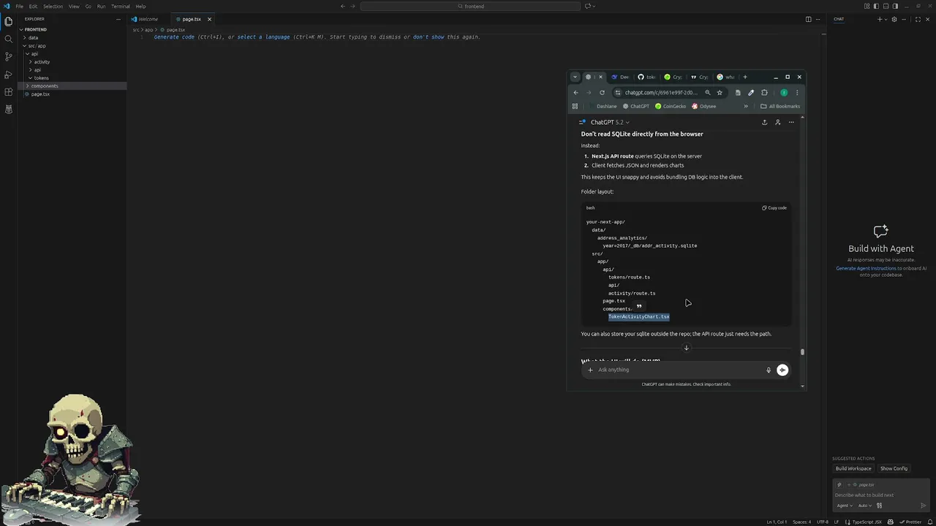Open the Run and Debug view

click(x=9, y=75)
